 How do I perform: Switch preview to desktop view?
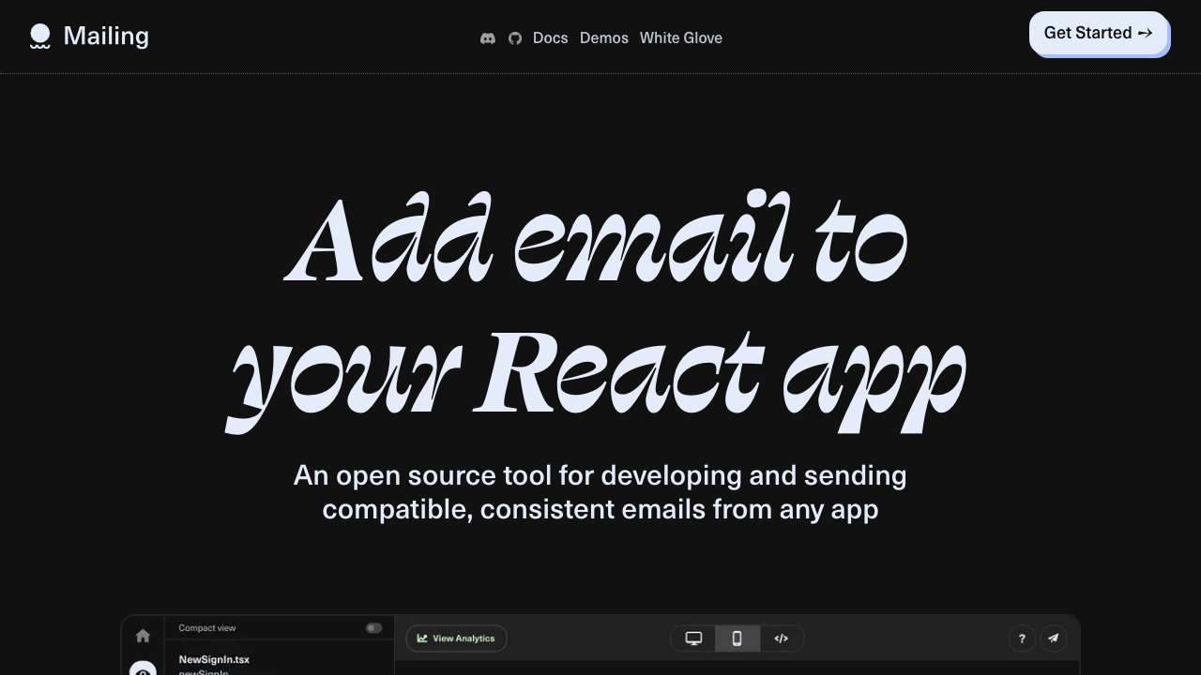(x=692, y=638)
